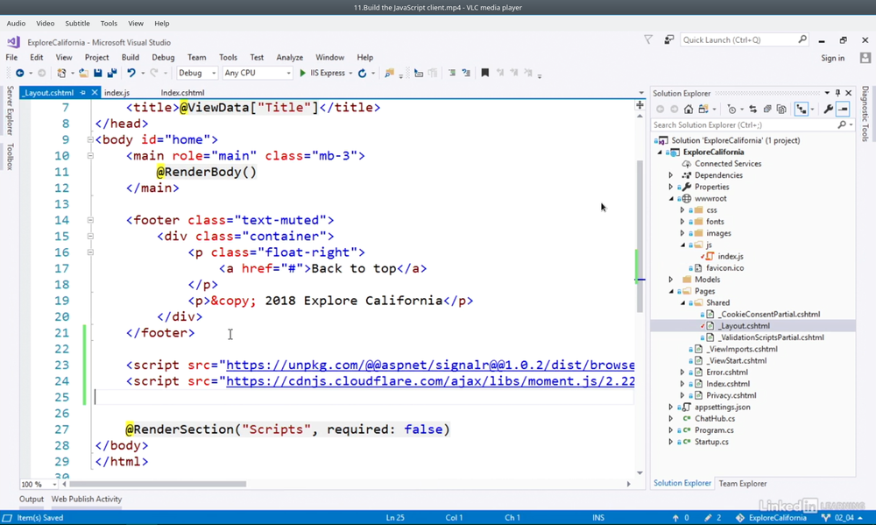Image resolution: width=876 pixels, height=525 pixels.
Task: Click the Quick Launch search field
Action: 744,39
